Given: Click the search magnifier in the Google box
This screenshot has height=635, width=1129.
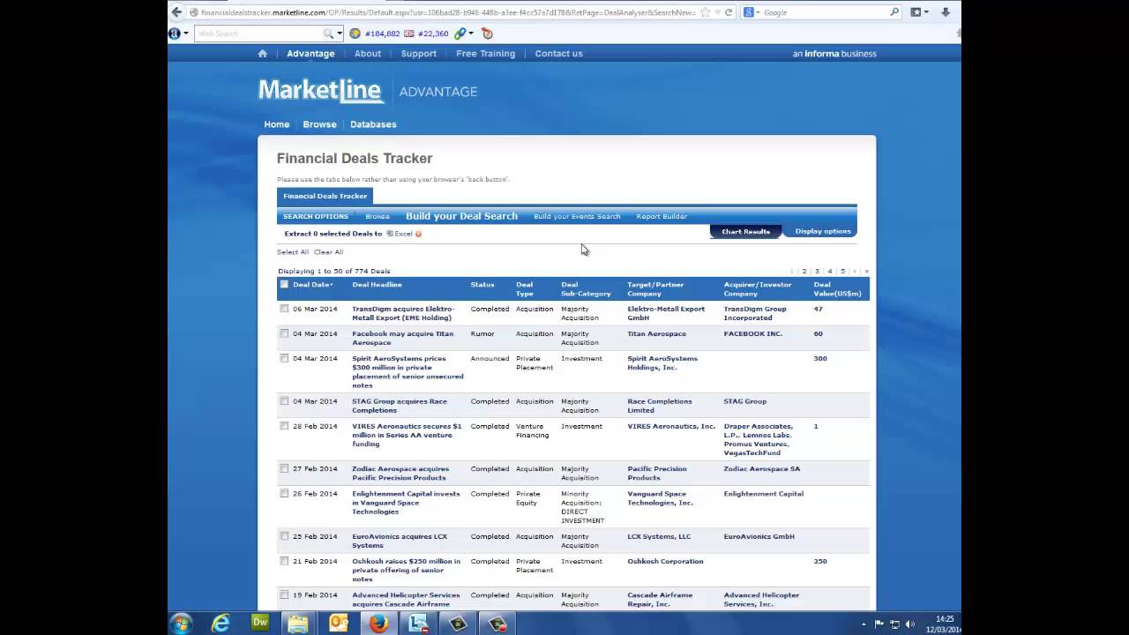Looking at the screenshot, I should point(894,12).
